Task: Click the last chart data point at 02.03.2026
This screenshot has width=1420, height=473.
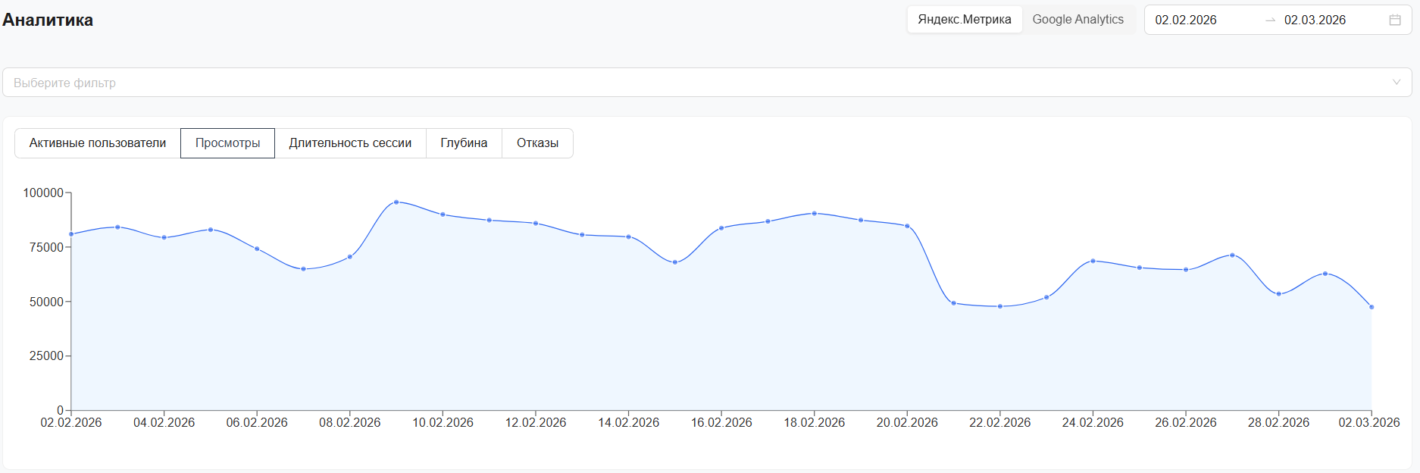Action: pos(1372,307)
